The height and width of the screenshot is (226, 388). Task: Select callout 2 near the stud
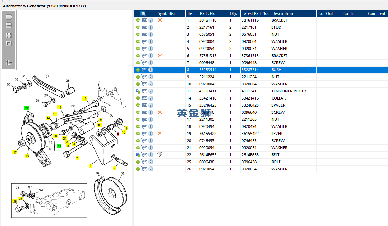coord(114,168)
